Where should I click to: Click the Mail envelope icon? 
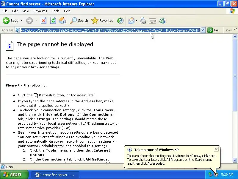131,21
